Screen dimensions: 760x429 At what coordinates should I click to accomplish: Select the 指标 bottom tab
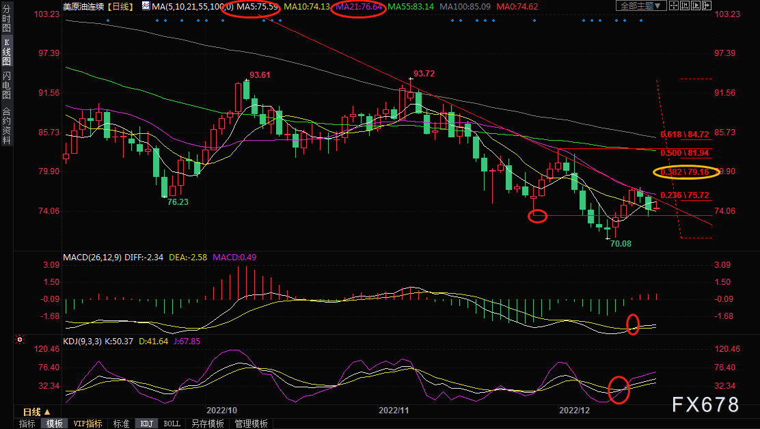(27, 424)
